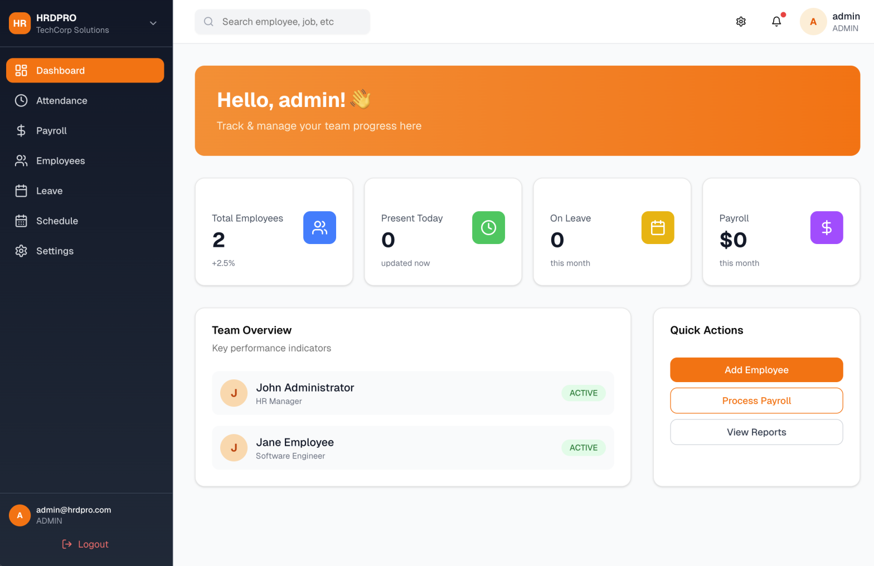Focus the Search employee input field
874x566 pixels.
[x=290, y=22]
